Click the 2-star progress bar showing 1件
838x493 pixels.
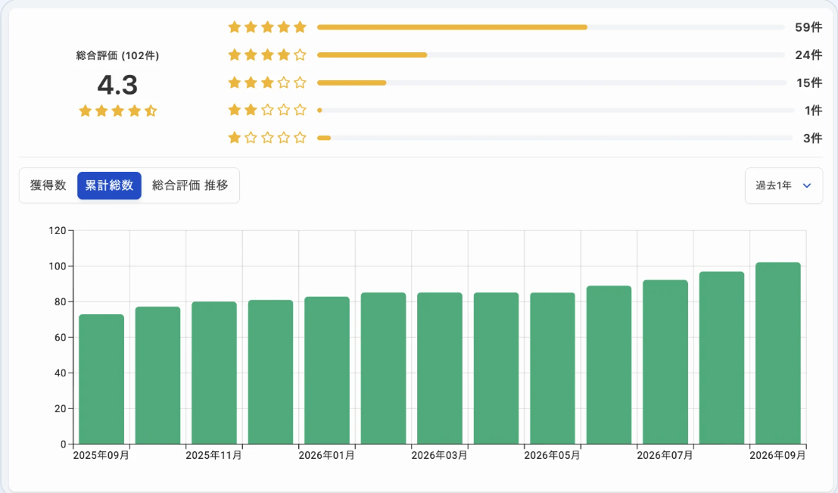[x=556, y=110]
